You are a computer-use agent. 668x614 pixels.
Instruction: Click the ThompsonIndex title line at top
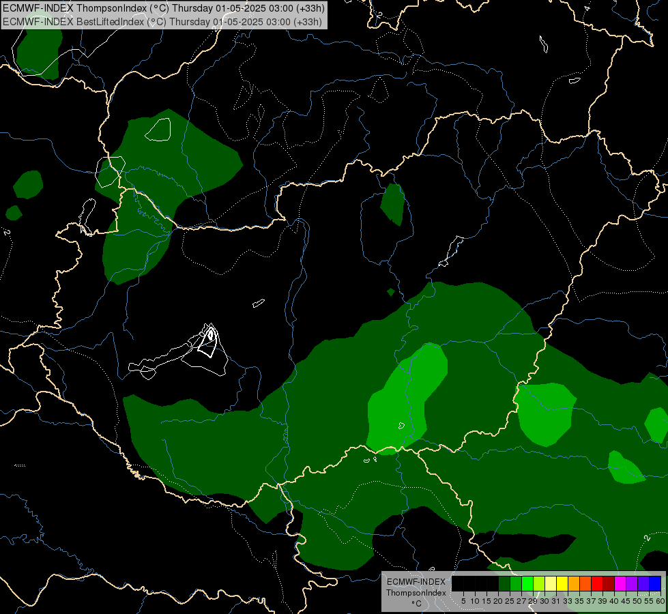pos(164,8)
